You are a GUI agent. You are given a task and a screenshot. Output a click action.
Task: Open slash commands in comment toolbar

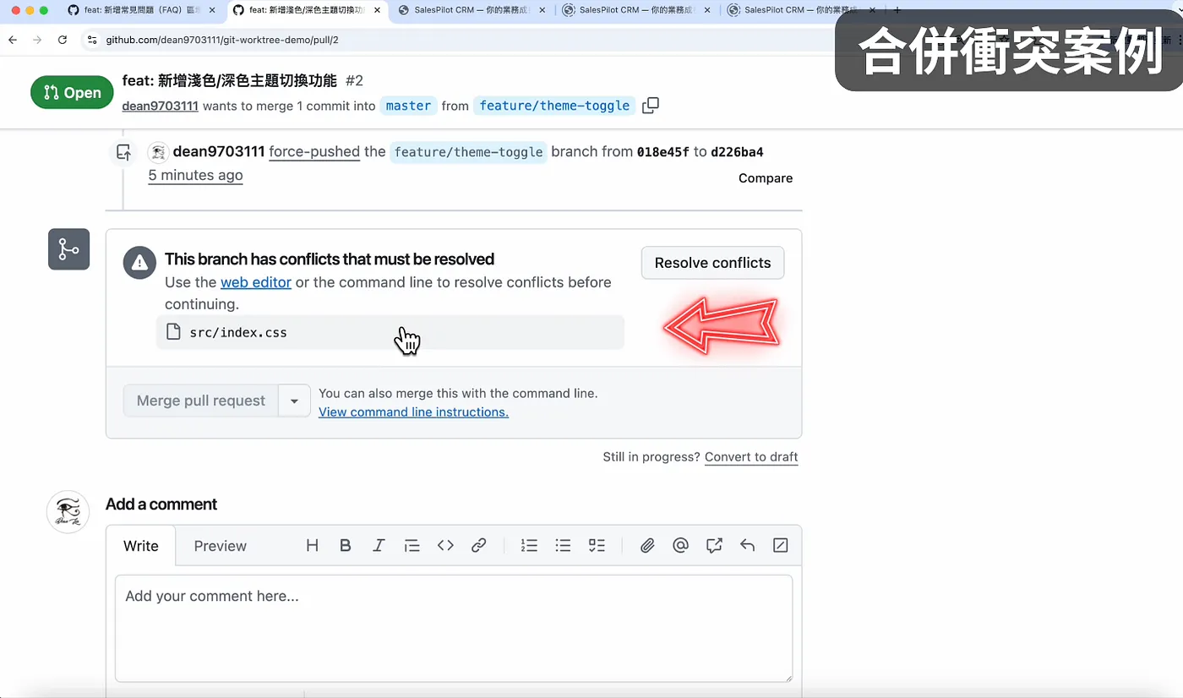tap(781, 546)
